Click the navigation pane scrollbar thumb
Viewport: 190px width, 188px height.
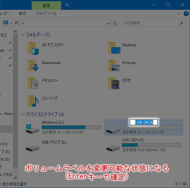point(16,101)
